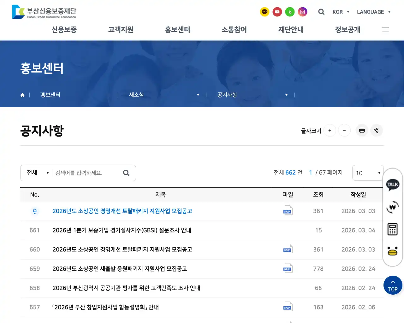Image resolution: width=404 pixels, height=323 pixels.
Task: Click the share icon button
Action: (x=376, y=130)
